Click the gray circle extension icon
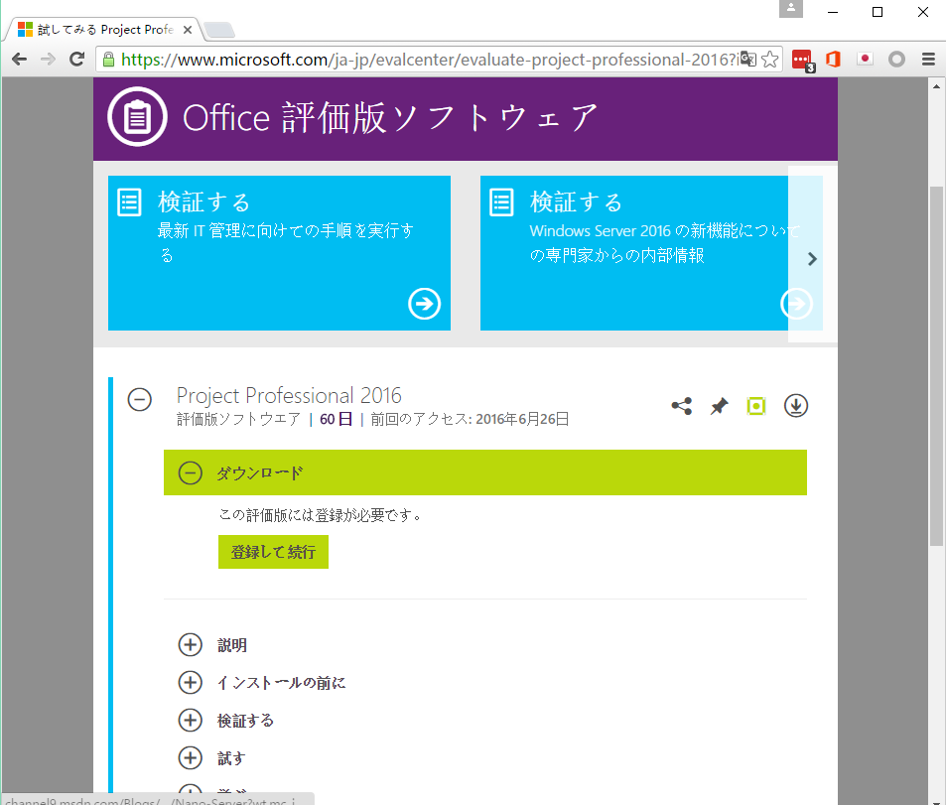 pyautogui.click(x=896, y=60)
